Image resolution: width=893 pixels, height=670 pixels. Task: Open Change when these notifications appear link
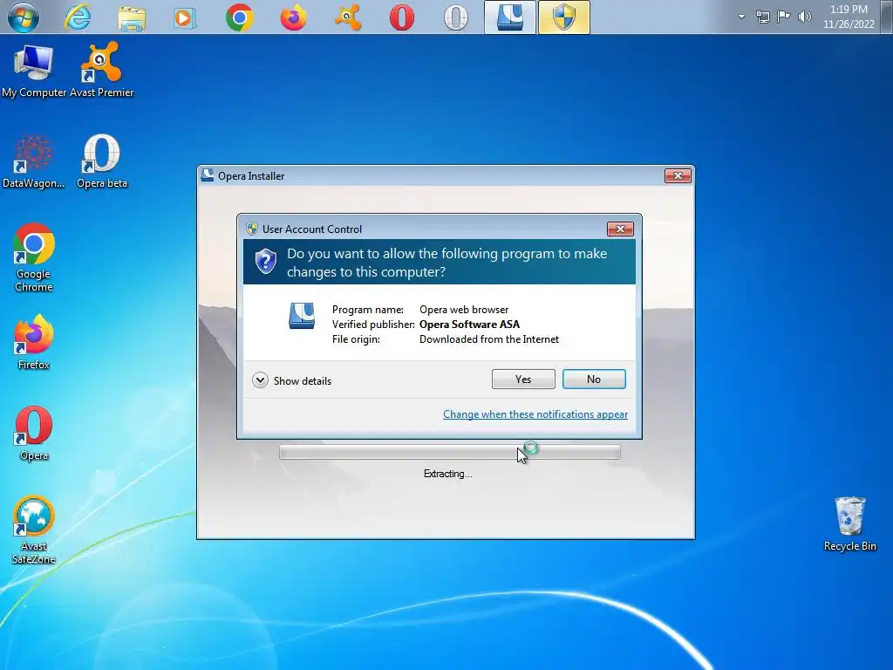tap(535, 414)
